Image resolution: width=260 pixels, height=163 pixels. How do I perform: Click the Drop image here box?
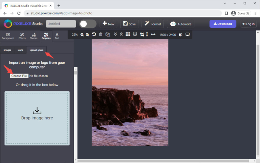pos(37,118)
